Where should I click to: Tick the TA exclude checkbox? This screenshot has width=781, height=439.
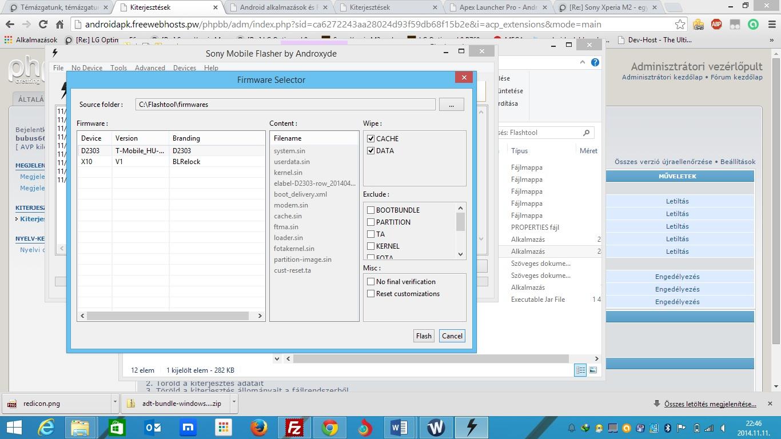click(371, 234)
